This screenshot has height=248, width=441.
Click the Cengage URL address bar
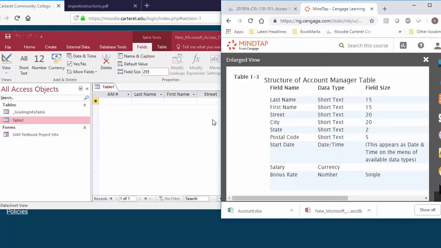[321, 21]
